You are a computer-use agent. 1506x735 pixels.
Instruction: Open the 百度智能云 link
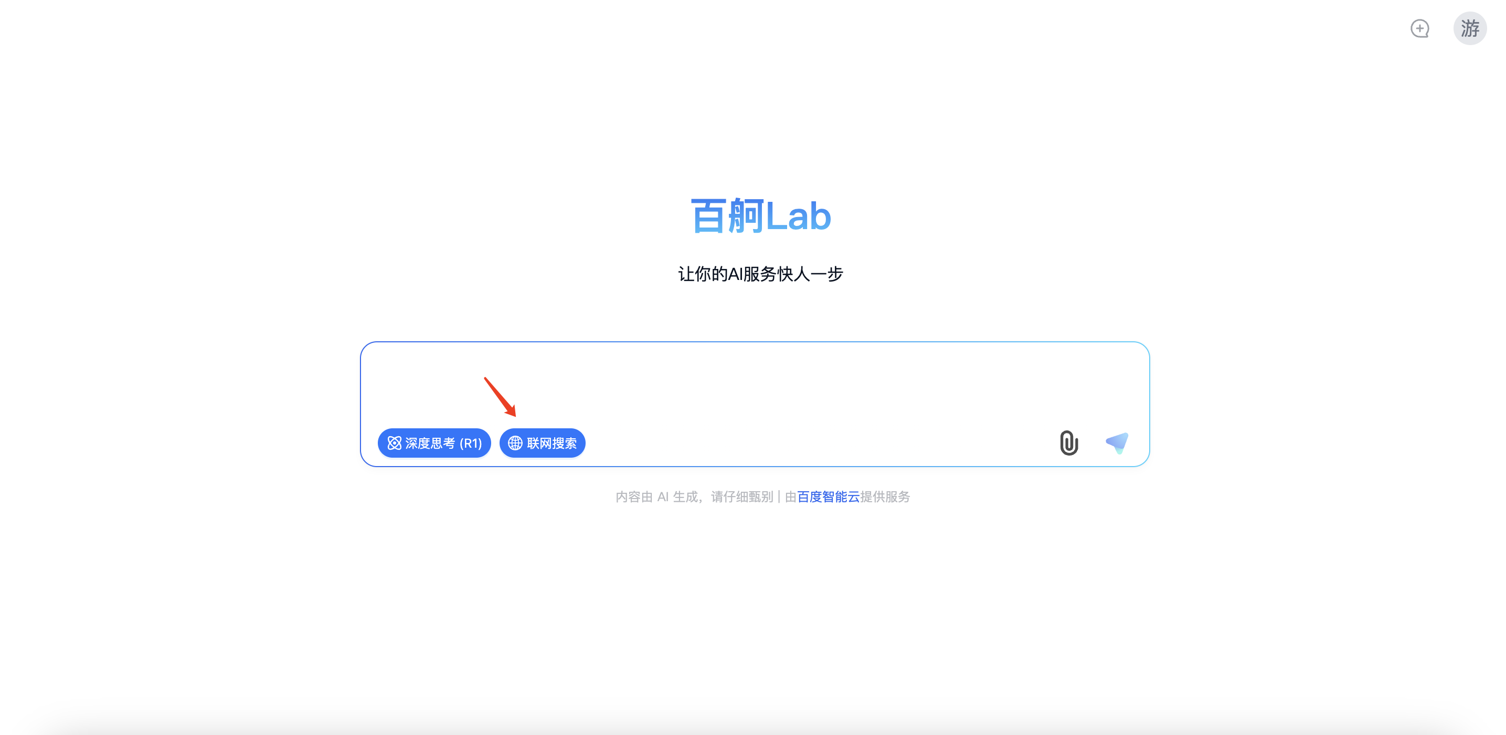tap(829, 496)
